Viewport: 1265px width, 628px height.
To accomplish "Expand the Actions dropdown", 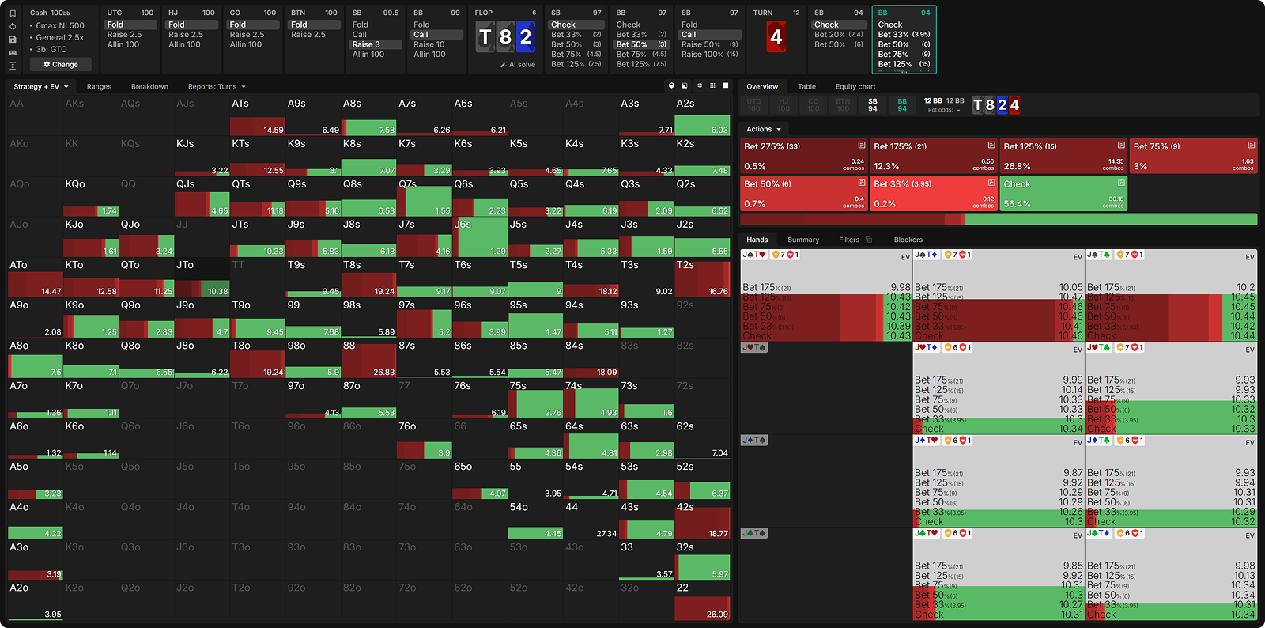I will [x=764, y=129].
